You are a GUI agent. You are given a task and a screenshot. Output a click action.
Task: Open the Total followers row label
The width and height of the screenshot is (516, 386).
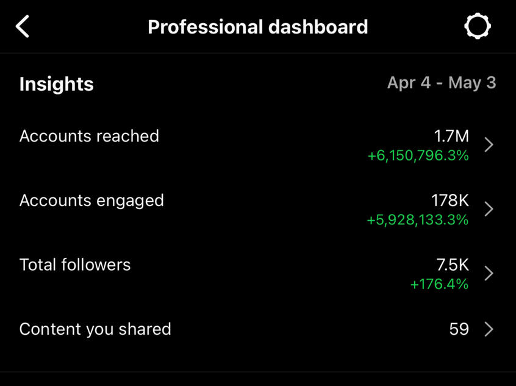pos(75,265)
